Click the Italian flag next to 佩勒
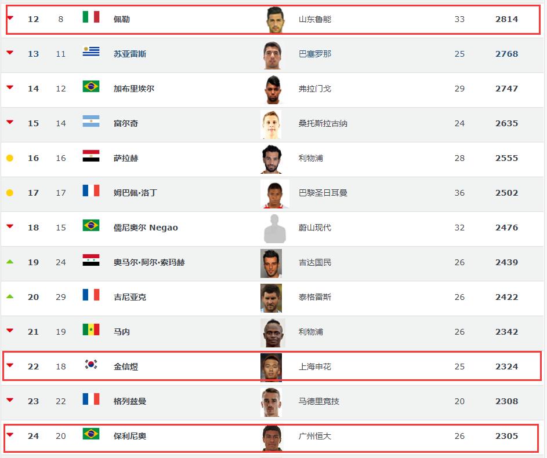This screenshot has height=458, width=547. click(90, 17)
